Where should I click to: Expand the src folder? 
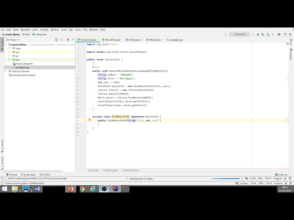point(9,56)
